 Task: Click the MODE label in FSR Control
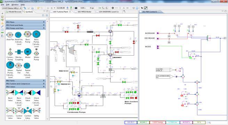(x=148, y=47)
